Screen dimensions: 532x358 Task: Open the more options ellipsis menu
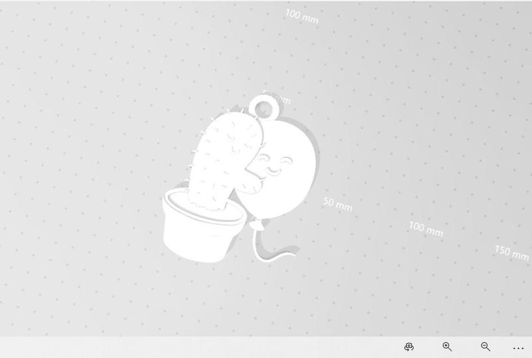519,348
